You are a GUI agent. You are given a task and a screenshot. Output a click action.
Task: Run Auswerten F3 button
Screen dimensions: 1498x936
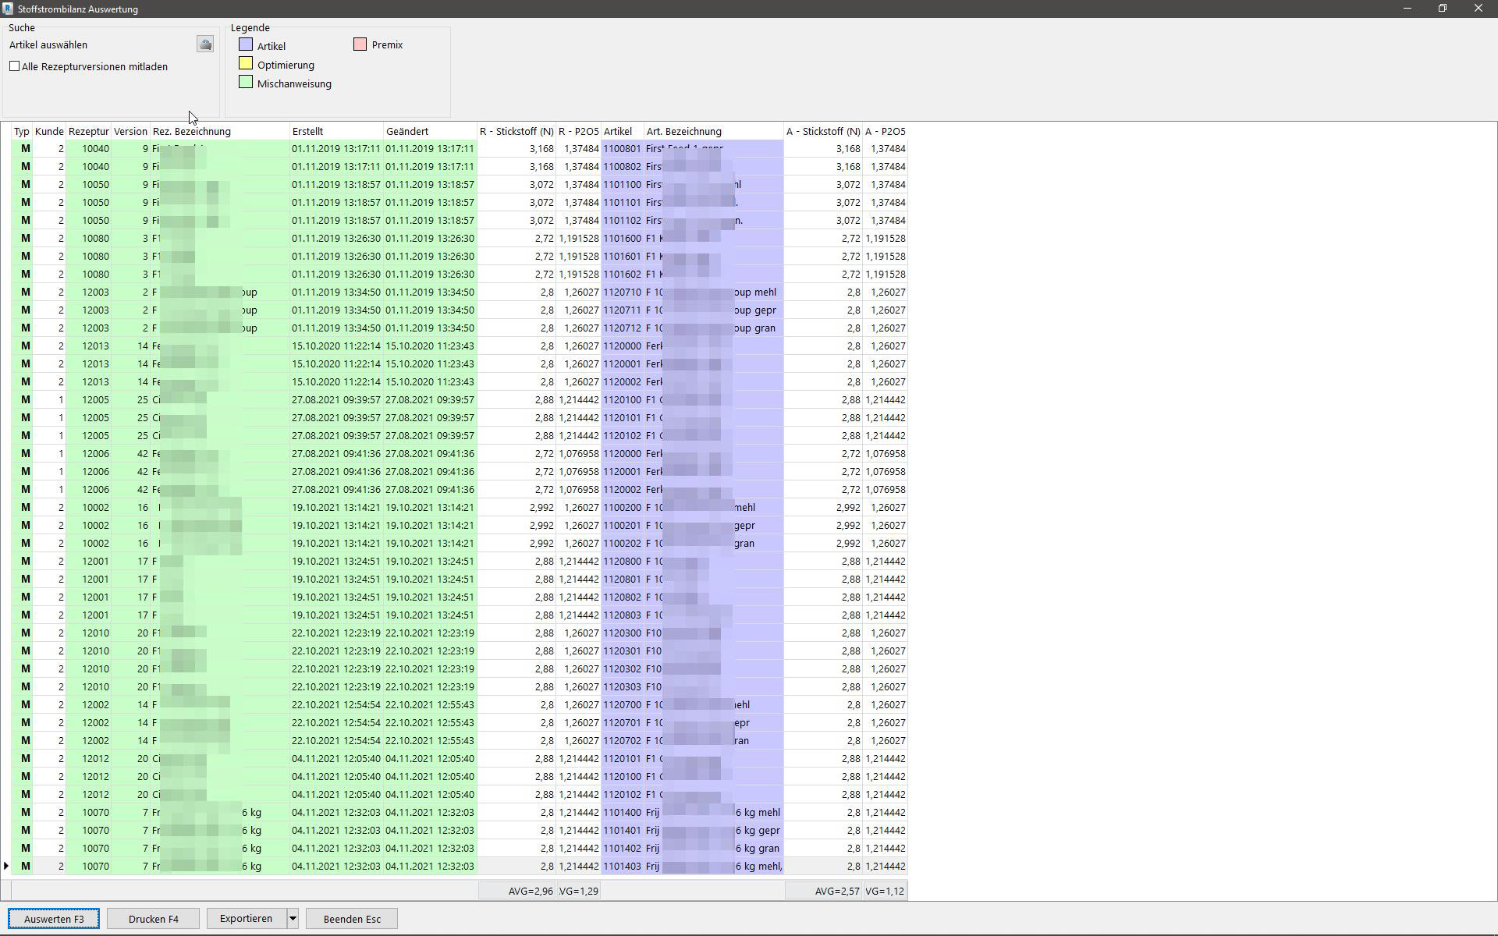pyautogui.click(x=54, y=919)
